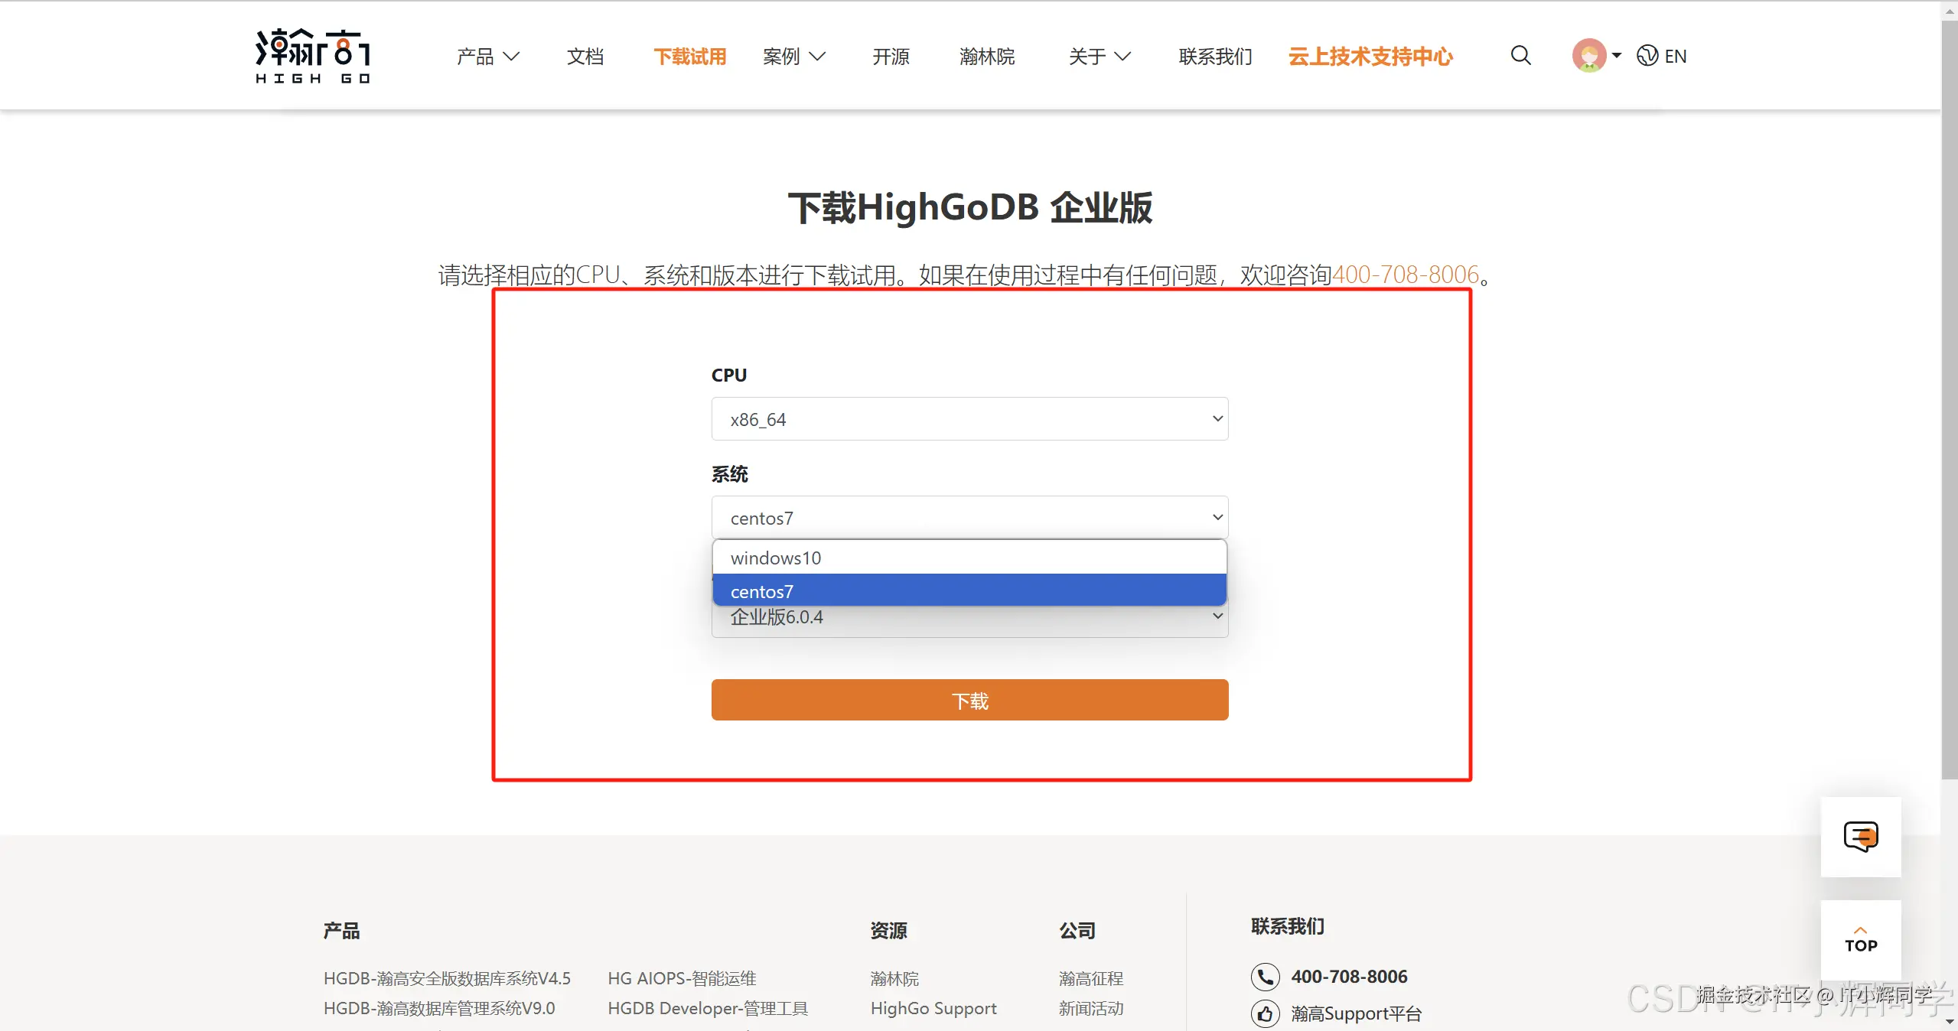Viewport: 1958px width, 1031px height.
Task: Click the 400-708-8006 phone link
Action: coord(1406,275)
